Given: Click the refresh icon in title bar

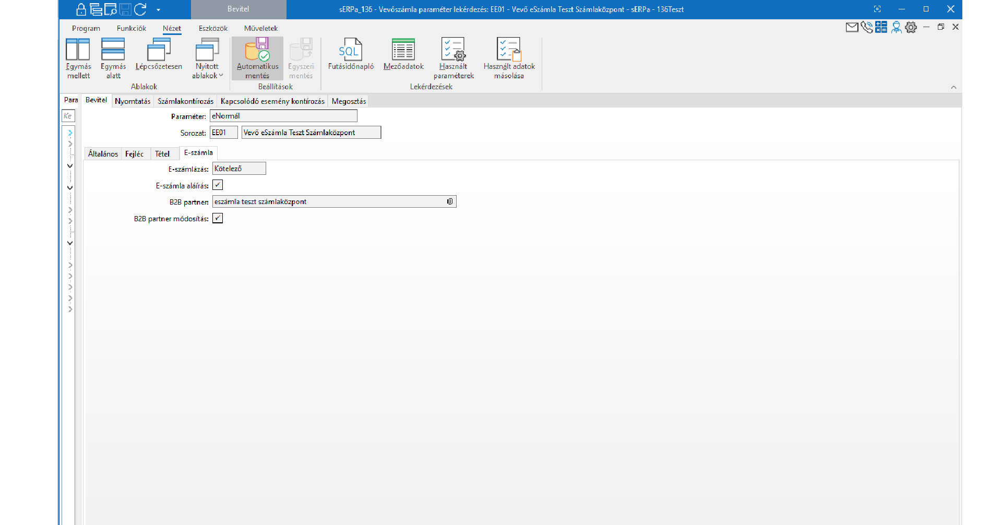Looking at the screenshot, I should (140, 9).
